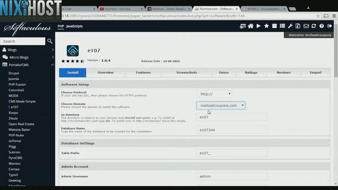Open MODX in the sidebar
338x190 pixels.
point(13,96)
